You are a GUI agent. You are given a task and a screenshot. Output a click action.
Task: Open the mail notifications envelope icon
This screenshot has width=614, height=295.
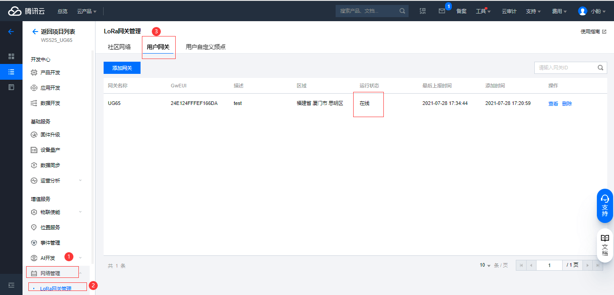(x=441, y=11)
